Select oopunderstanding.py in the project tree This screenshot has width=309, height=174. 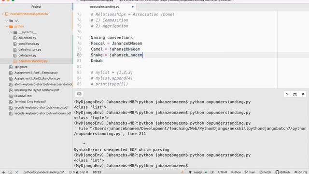(x=33, y=61)
